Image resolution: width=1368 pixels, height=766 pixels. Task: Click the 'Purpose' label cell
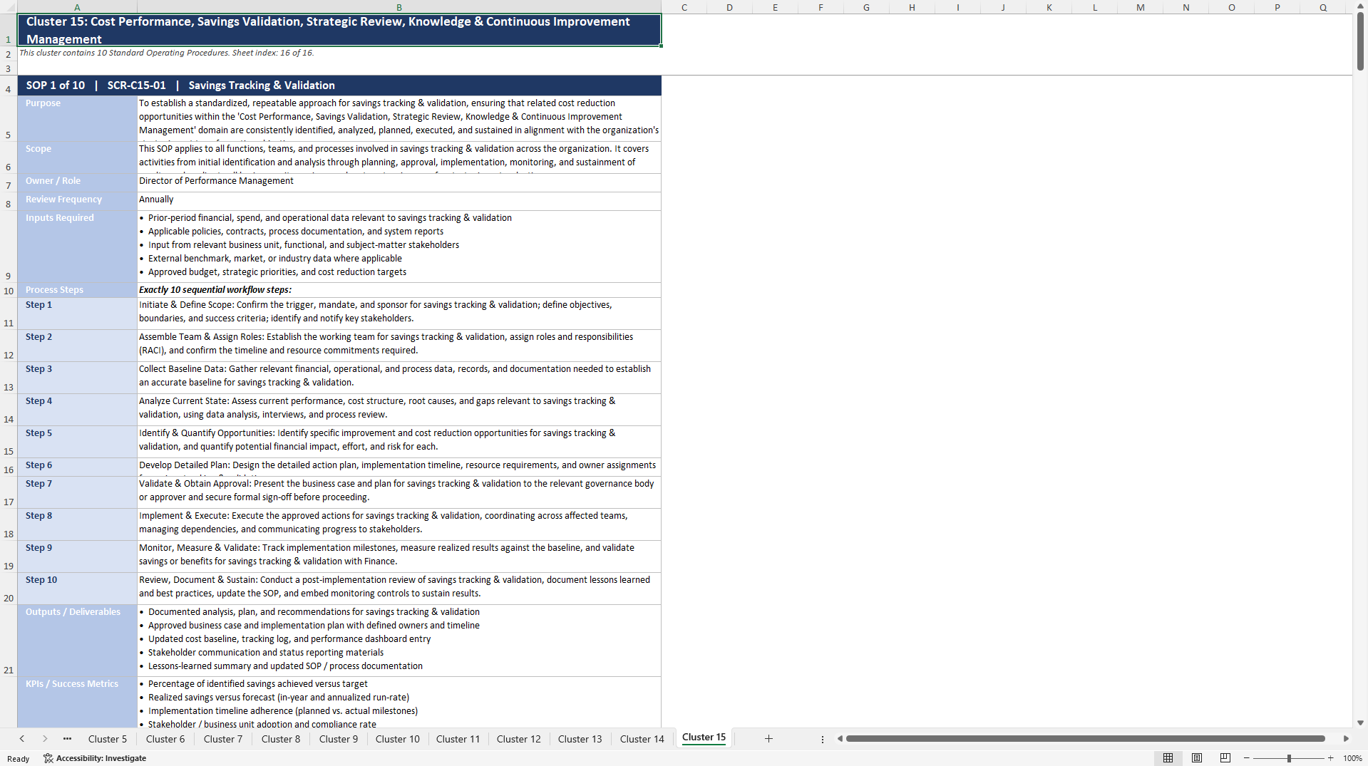click(x=77, y=118)
